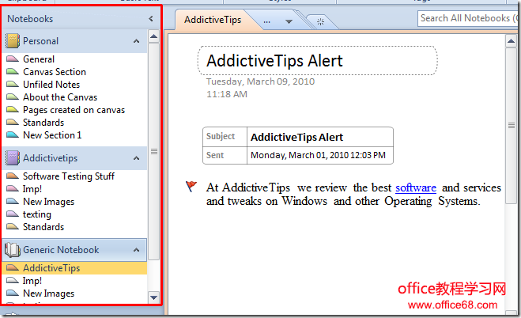
Task: Open the General section
Action: 39,59
